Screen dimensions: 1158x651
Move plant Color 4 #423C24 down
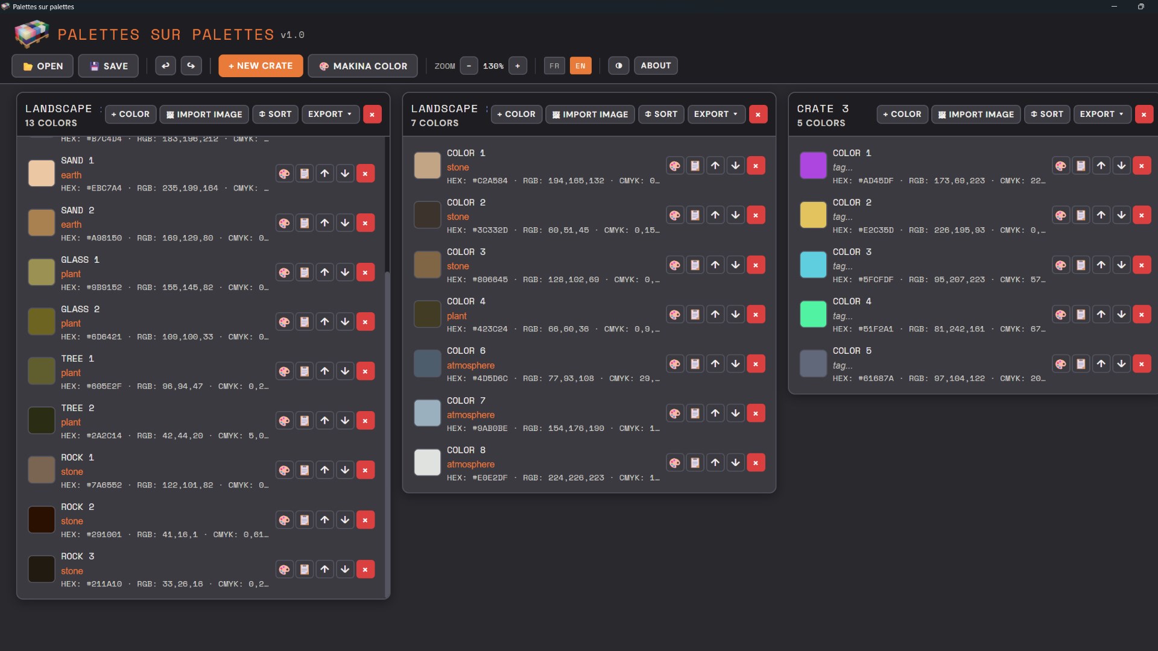pos(736,314)
